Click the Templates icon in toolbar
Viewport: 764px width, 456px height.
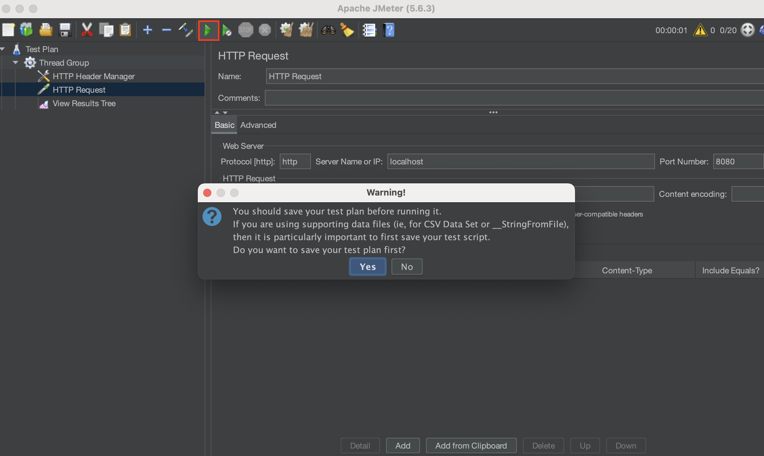(x=26, y=30)
